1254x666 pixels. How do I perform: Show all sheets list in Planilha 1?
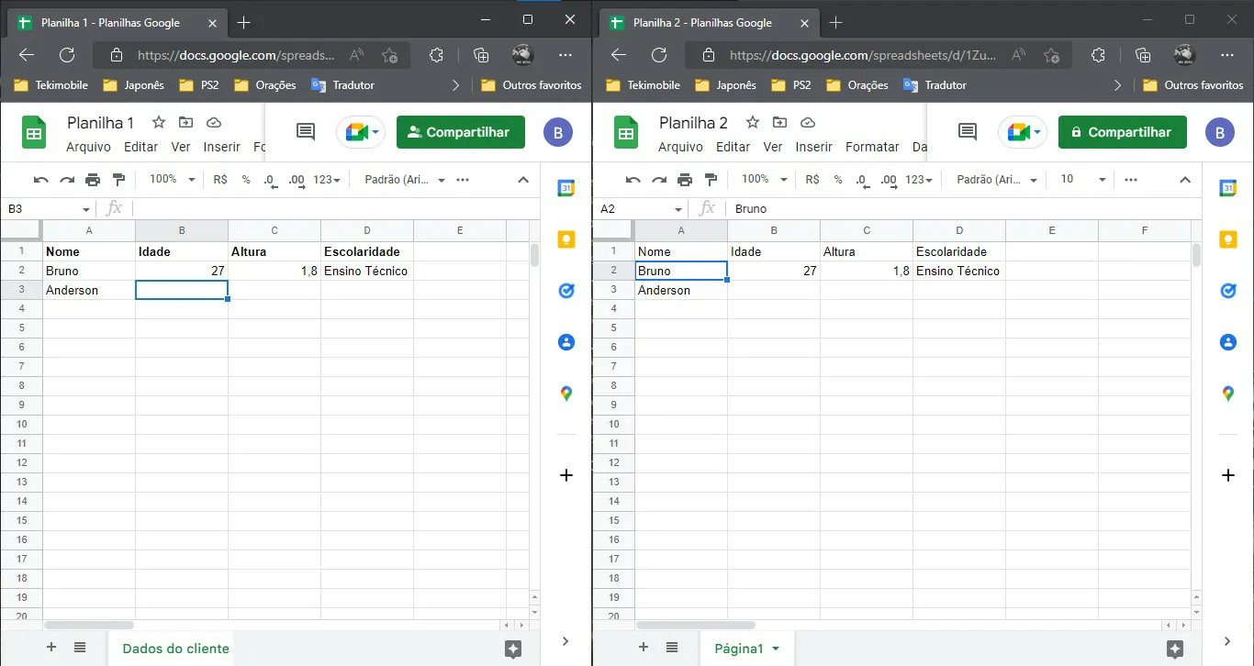pyautogui.click(x=80, y=648)
